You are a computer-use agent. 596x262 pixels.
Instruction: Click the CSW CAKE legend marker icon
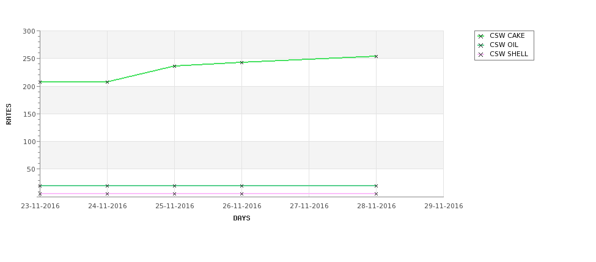481,36
